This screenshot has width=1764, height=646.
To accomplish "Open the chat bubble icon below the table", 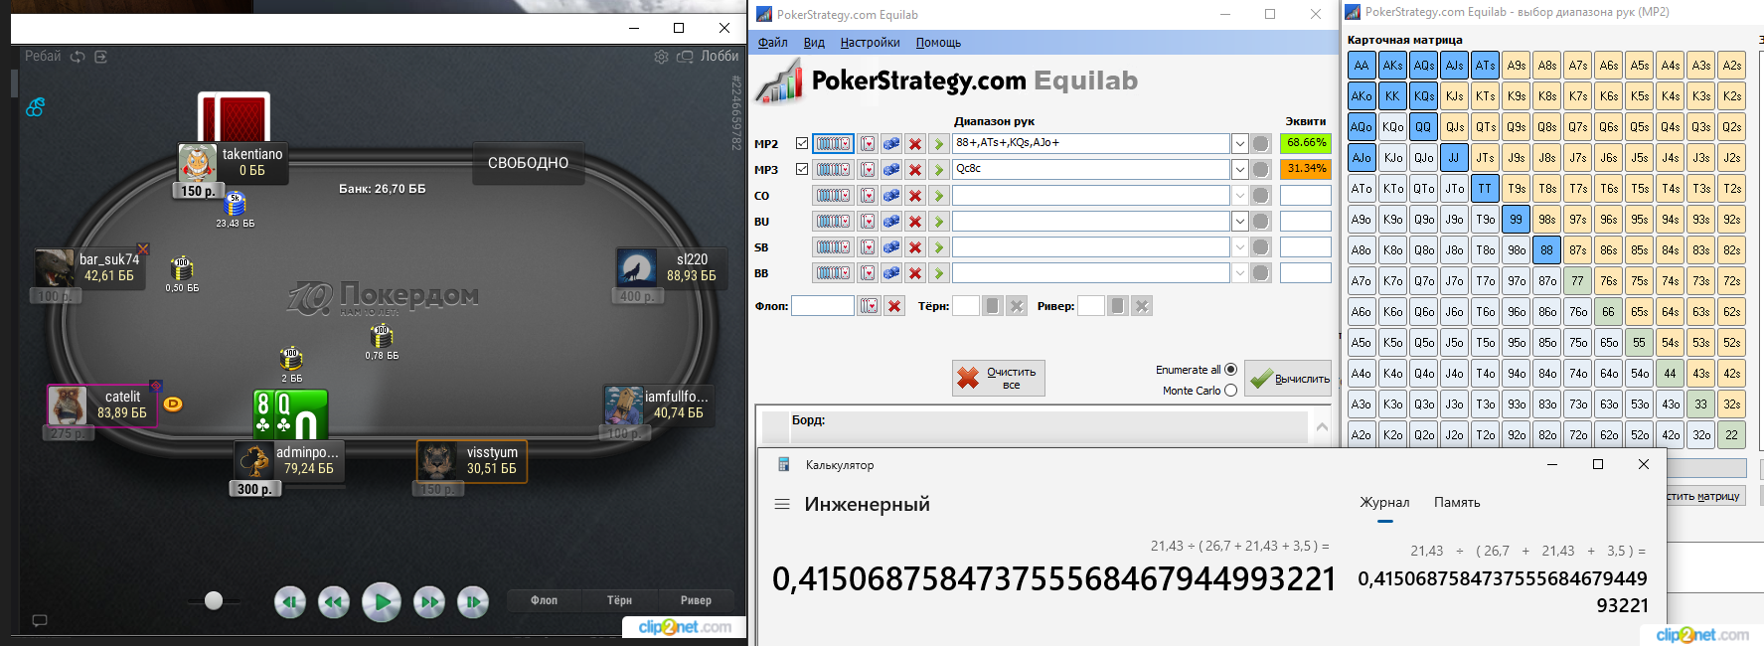I will (40, 620).
